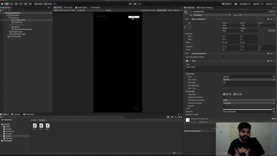Select the Hand tool in toolbar
Image resolution: width=277 pixels, height=156 pixels.
[x=2, y=4]
